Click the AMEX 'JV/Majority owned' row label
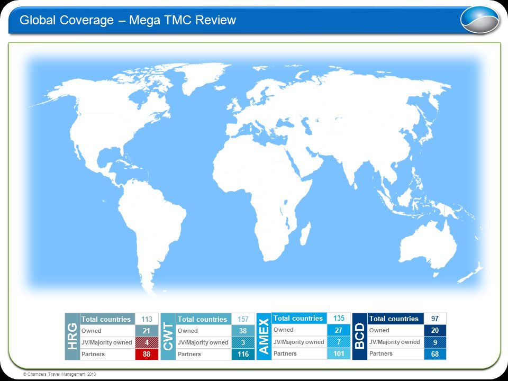This screenshot has height=381, width=508. pyautogui.click(x=299, y=342)
